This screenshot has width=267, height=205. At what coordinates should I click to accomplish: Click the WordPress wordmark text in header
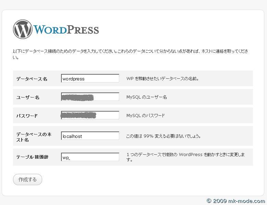66,30
